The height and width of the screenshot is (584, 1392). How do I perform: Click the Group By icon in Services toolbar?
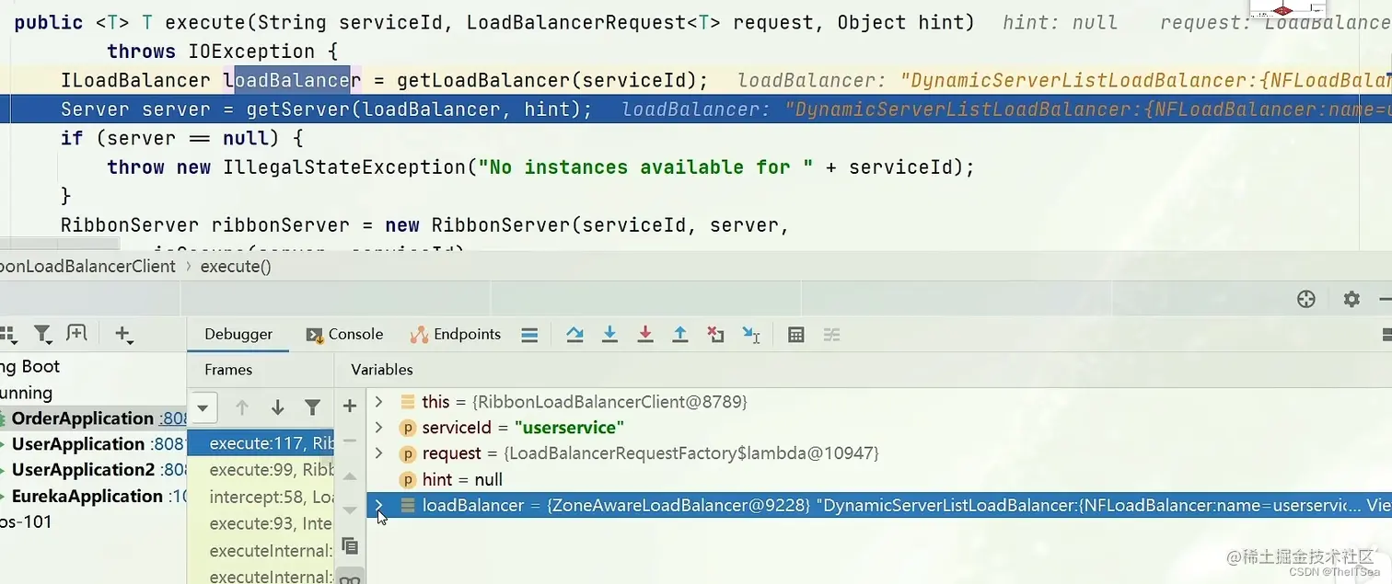(8, 334)
